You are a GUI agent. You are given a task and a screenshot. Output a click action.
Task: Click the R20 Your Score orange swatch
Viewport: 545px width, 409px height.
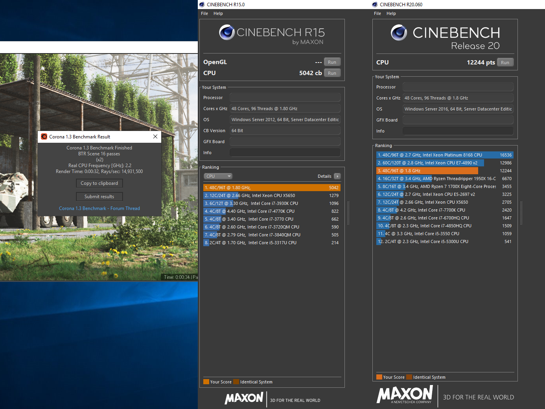coord(379,377)
